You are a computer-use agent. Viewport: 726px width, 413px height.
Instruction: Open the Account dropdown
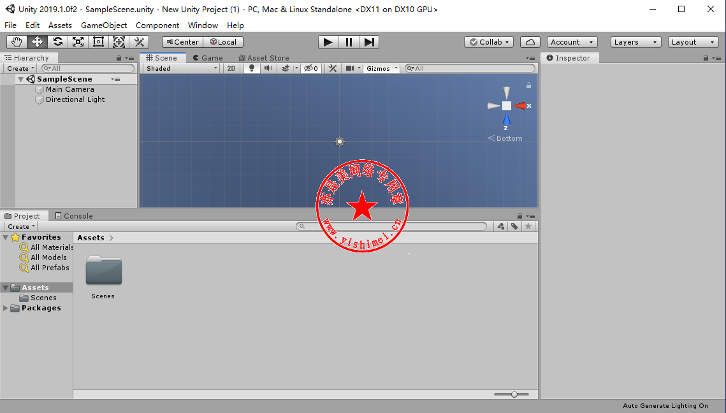coord(572,42)
